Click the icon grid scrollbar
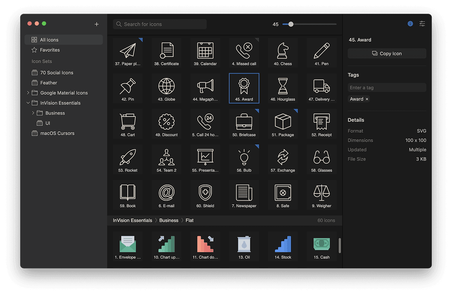The height and width of the screenshot is (295, 452). pyautogui.click(x=340, y=245)
